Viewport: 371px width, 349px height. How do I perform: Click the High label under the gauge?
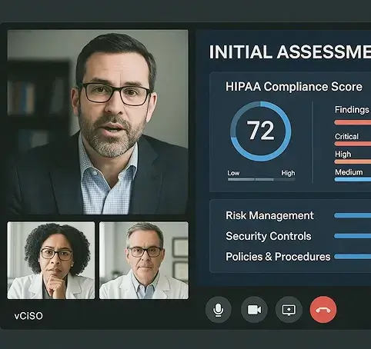click(288, 173)
